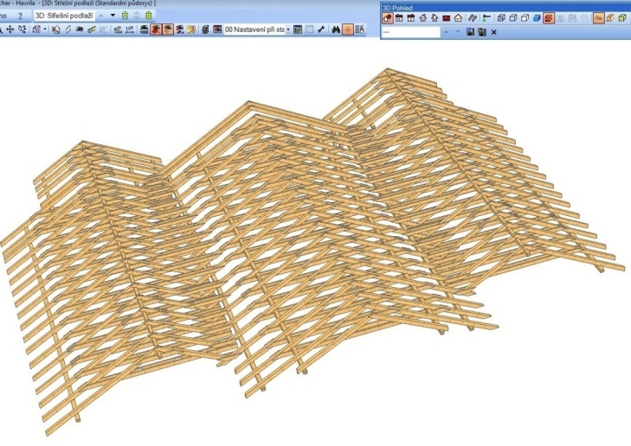631x446 pixels.
Task: Click the red filled box view icon
Action: 447,18
